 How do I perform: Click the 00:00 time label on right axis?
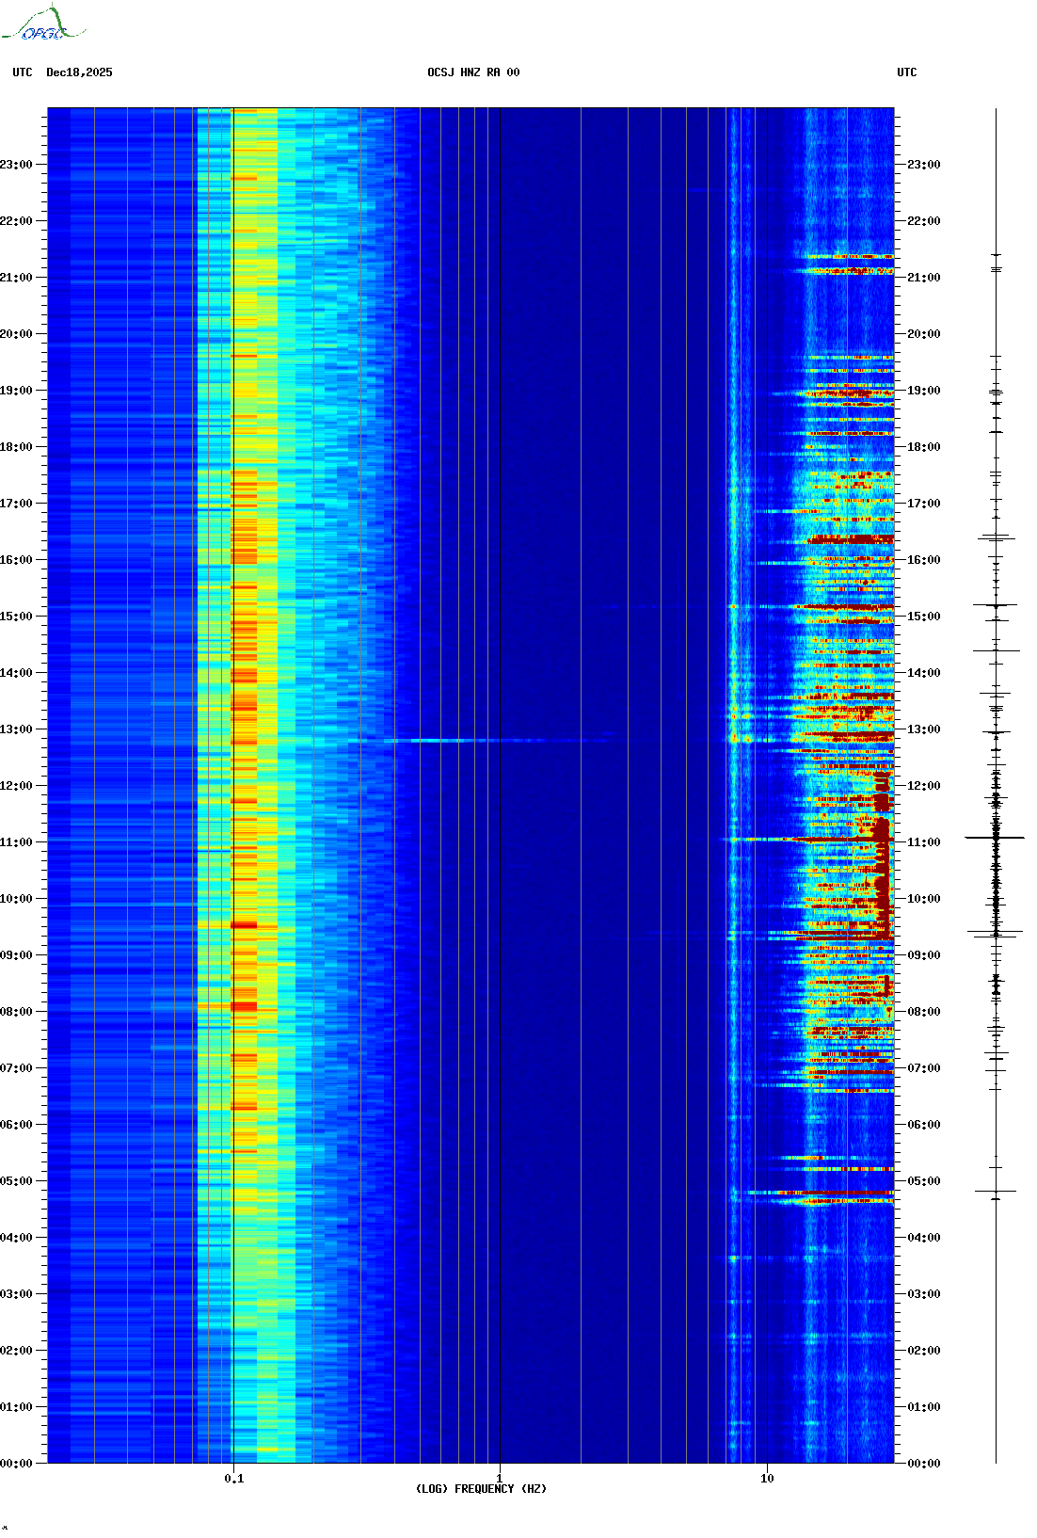tap(923, 1463)
